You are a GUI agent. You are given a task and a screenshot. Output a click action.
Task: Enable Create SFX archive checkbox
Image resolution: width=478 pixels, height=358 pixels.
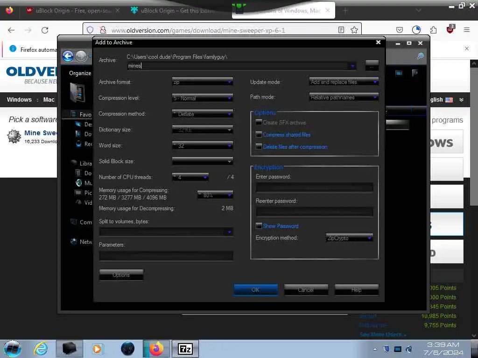coord(259,123)
